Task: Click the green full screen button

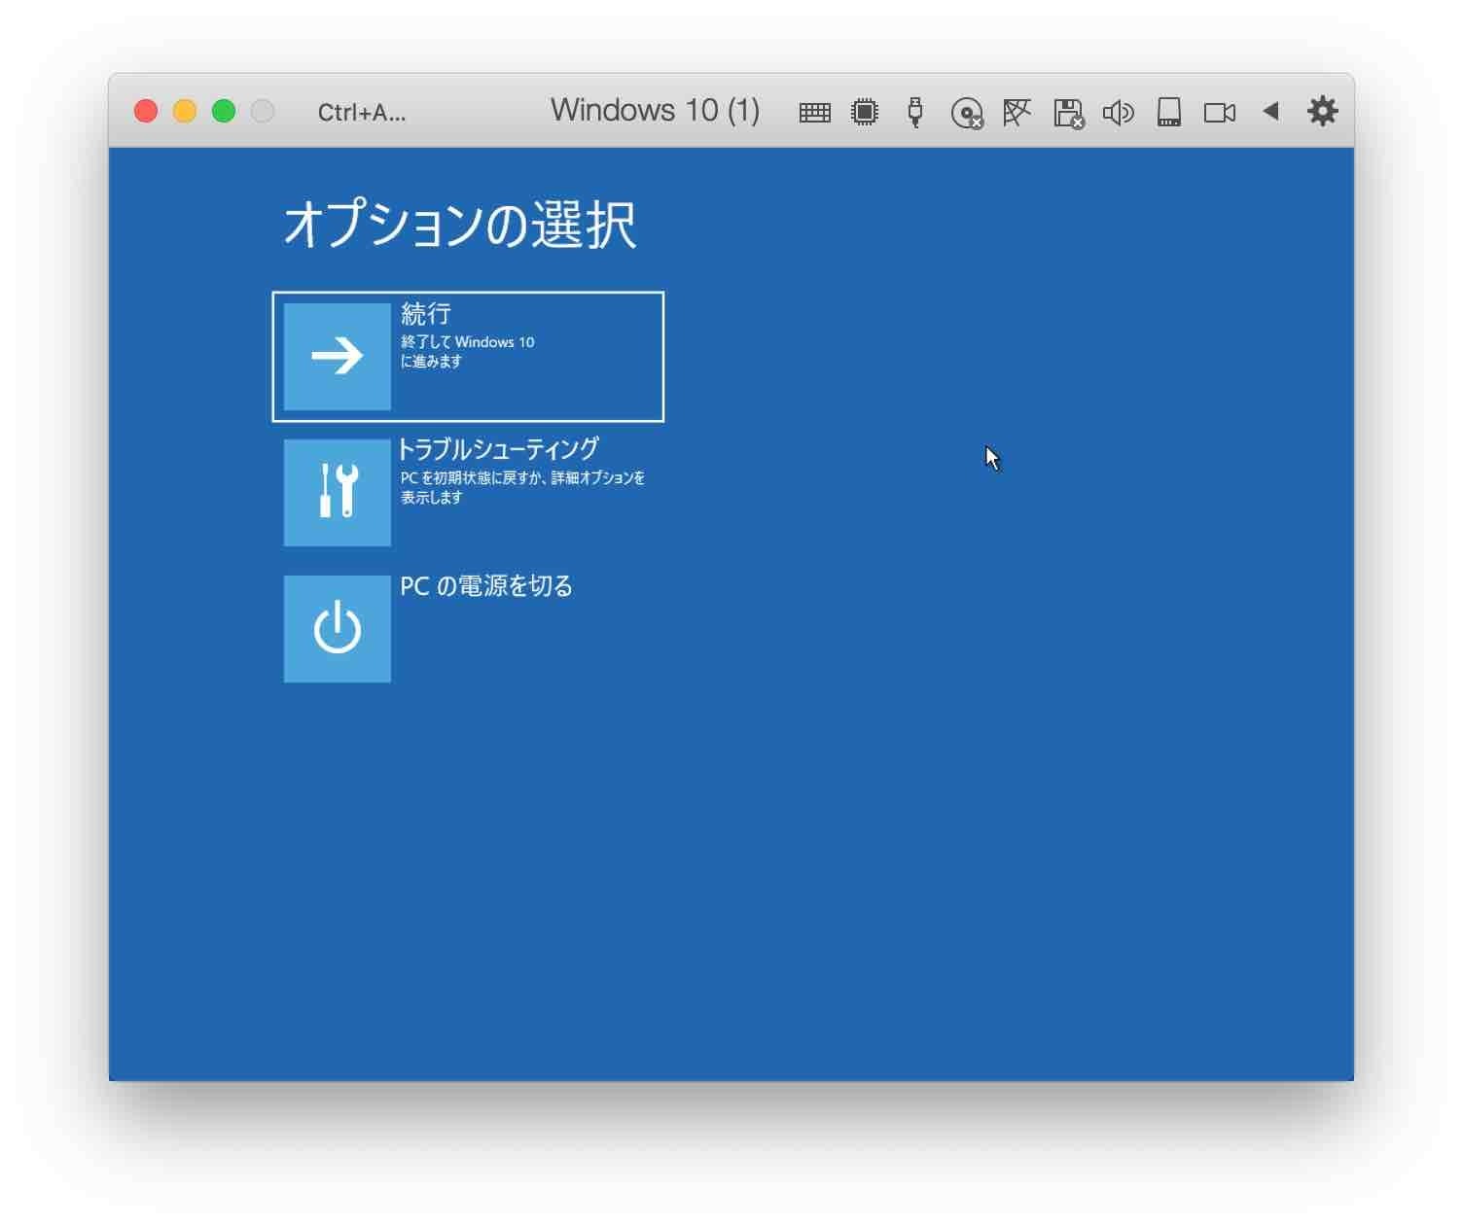Action: pyautogui.click(x=224, y=111)
